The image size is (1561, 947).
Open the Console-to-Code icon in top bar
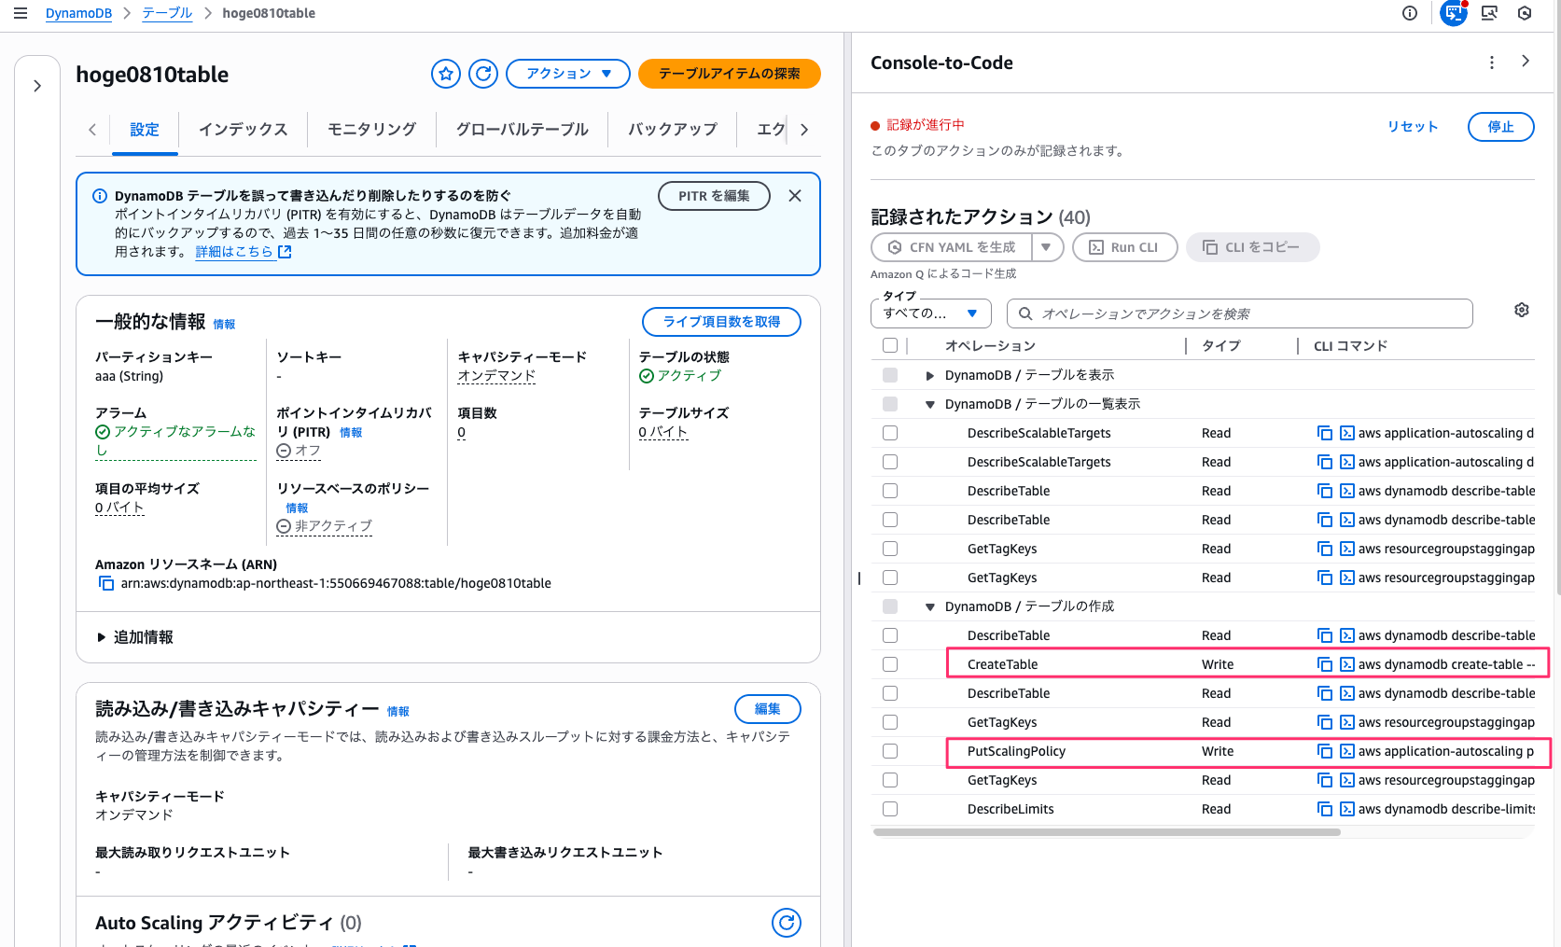(x=1453, y=13)
